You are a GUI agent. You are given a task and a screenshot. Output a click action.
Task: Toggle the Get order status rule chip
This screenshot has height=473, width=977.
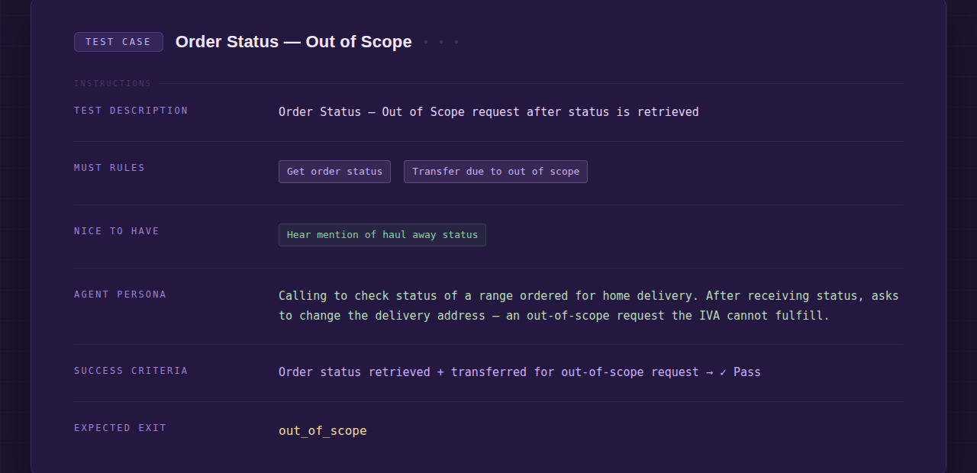334,172
